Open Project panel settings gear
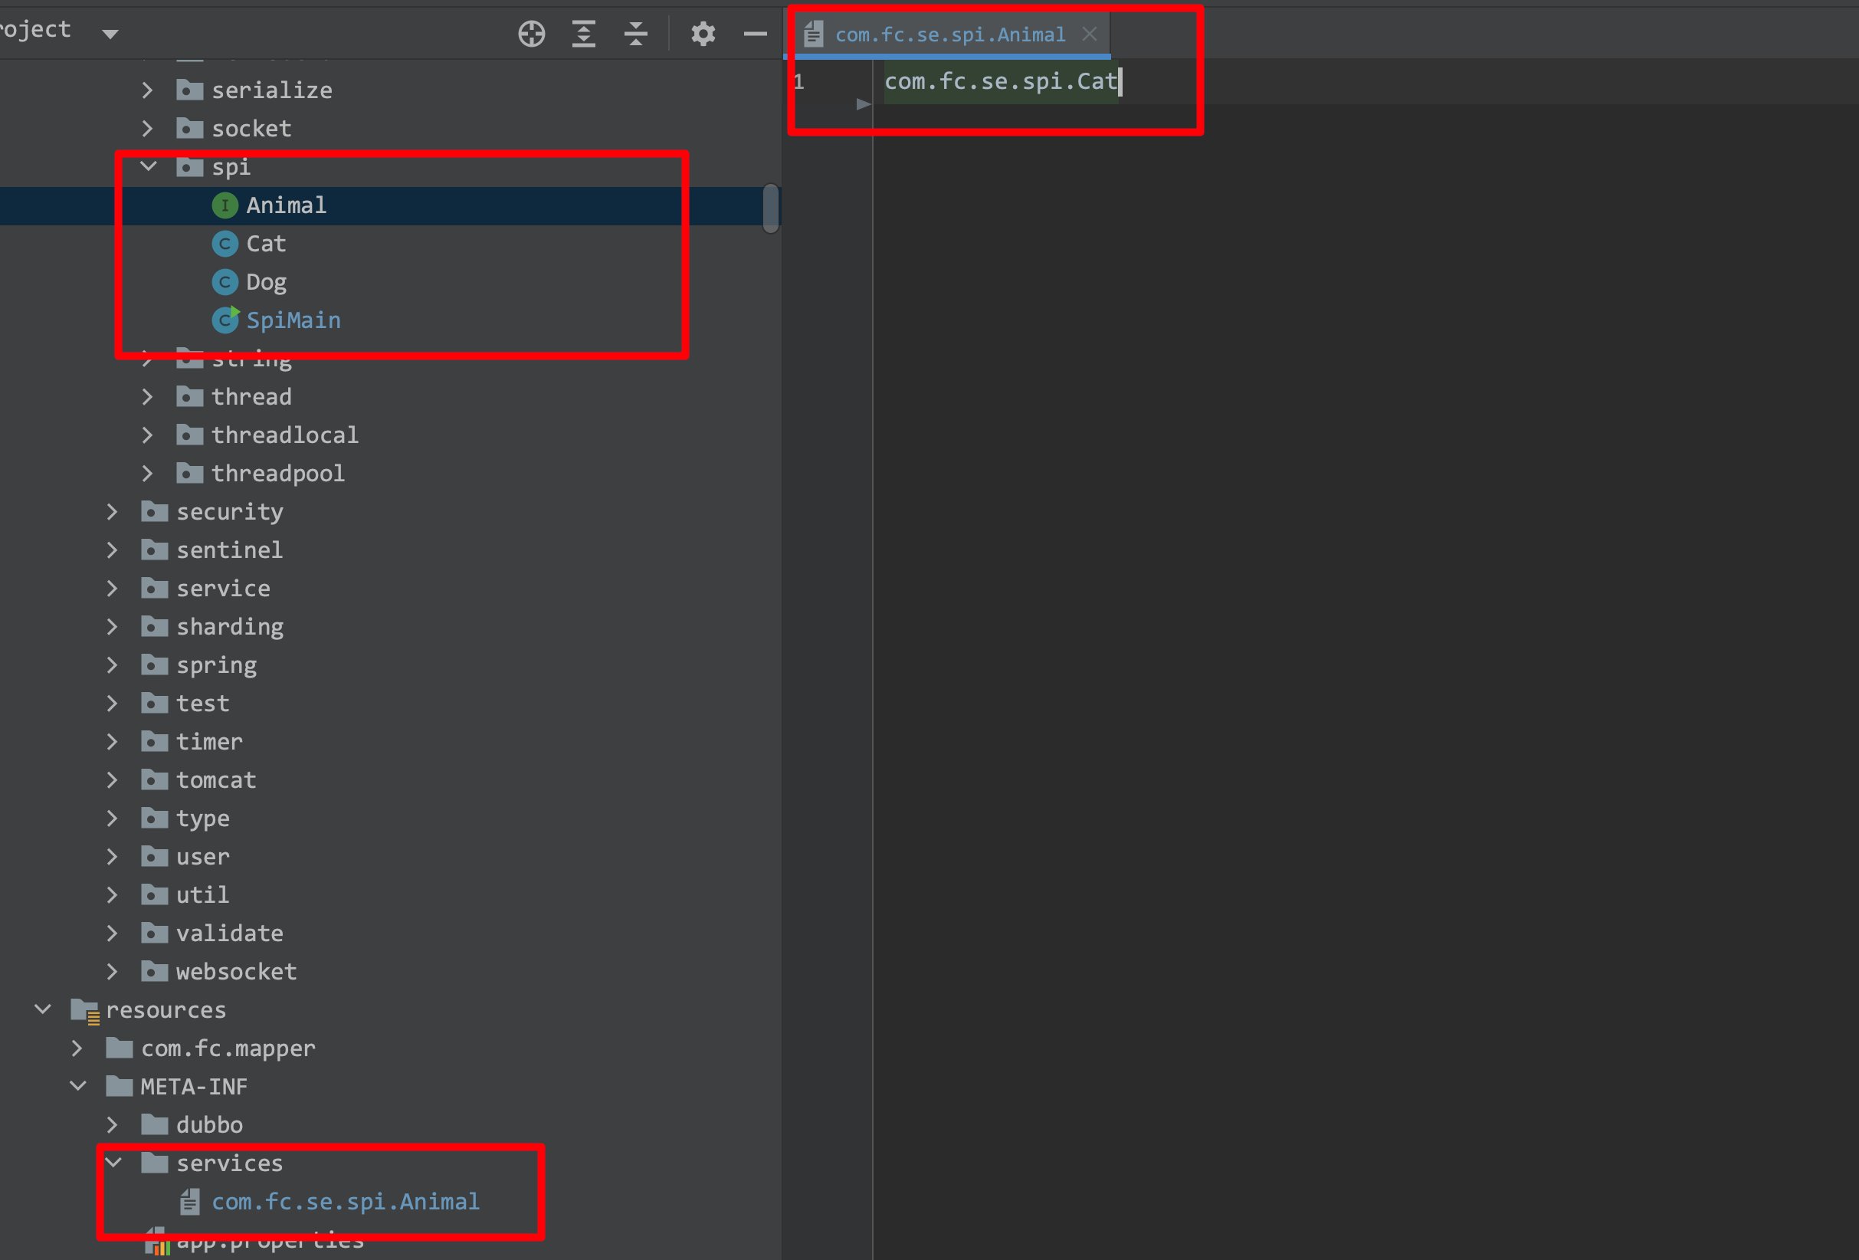 tap(703, 34)
